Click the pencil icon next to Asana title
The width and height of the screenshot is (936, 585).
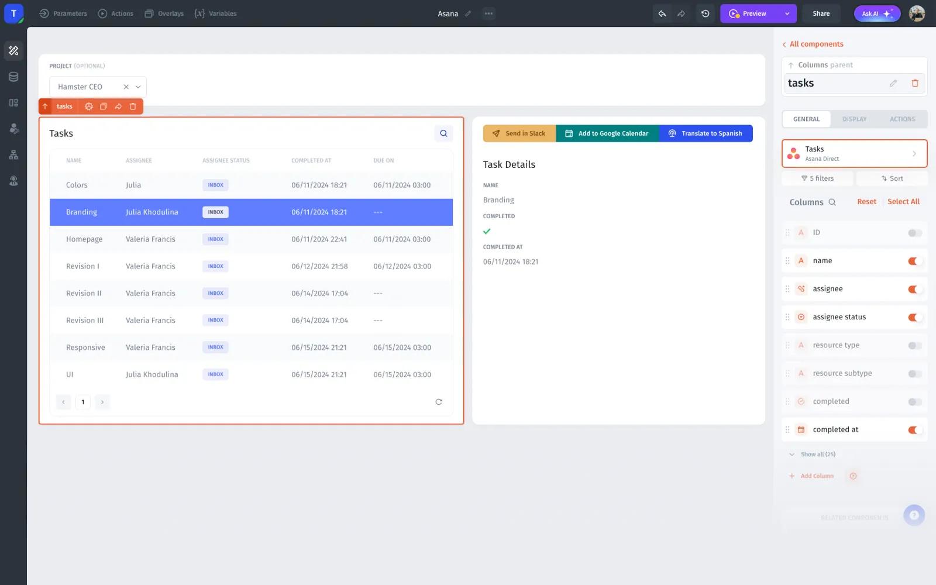[x=468, y=13]
